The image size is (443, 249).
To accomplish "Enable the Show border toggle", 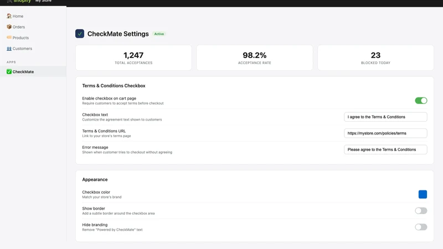I will pos(421,211).
